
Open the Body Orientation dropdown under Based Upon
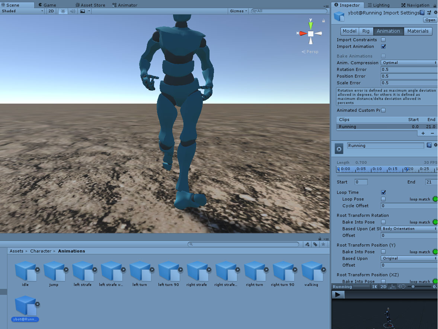coord(409,228)
